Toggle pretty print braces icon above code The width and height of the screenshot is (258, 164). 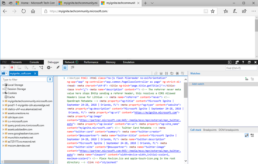click(167, 73)
